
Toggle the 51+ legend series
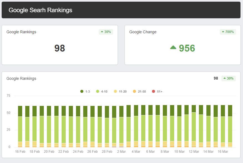[x=157, y=91]
